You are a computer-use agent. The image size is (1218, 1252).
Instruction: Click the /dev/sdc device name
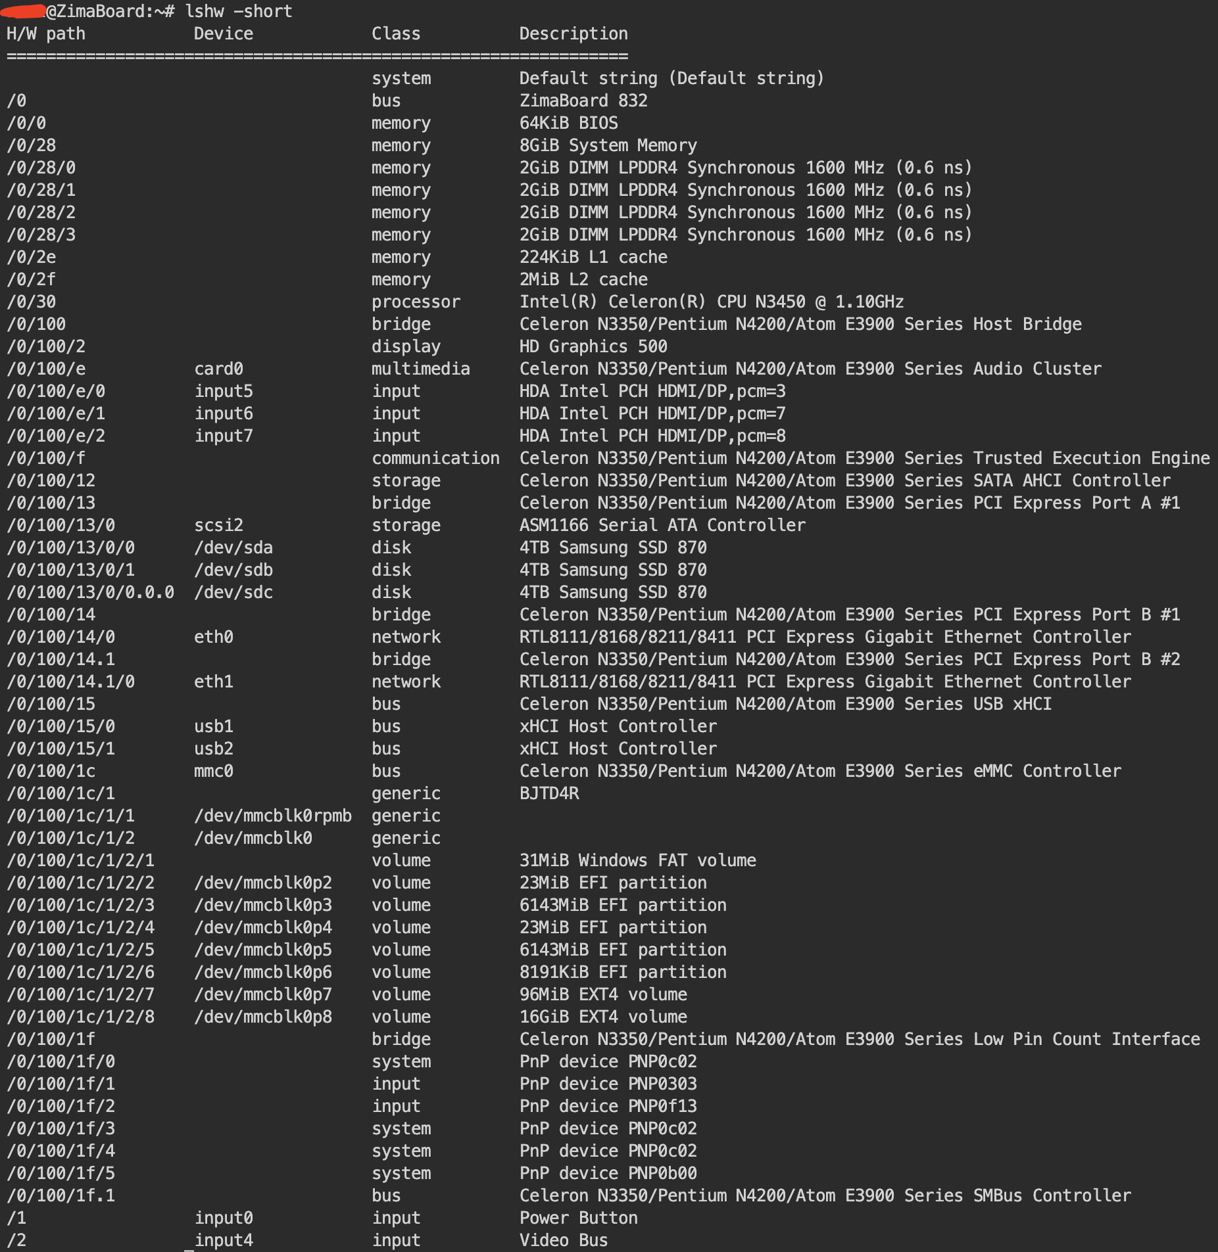coord(233,592)
